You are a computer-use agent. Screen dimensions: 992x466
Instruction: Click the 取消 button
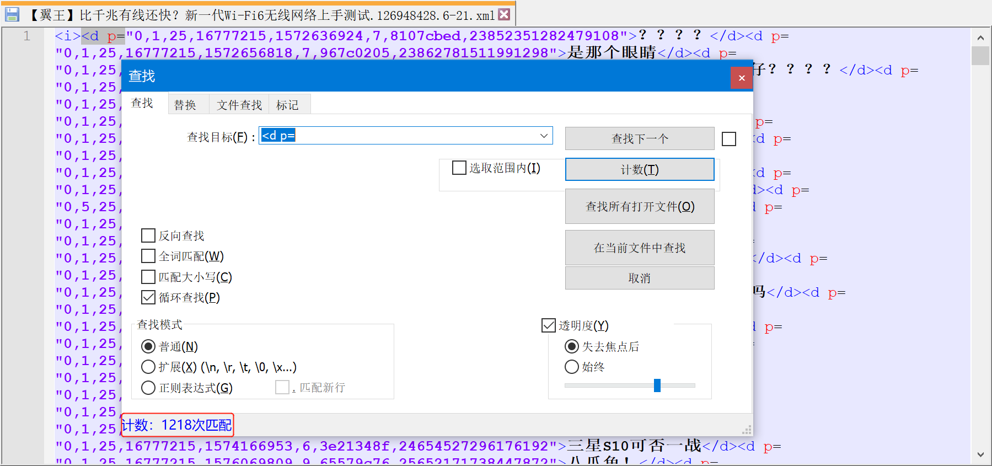point(640,278)
